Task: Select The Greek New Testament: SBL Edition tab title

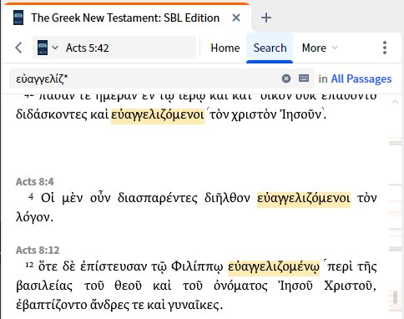Action: (x=125, y=18)
